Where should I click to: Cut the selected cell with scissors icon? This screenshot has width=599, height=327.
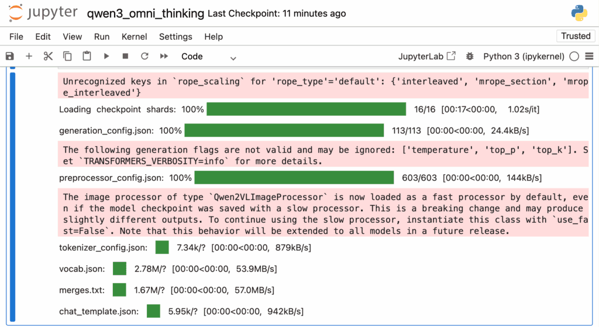click(48, 56)
